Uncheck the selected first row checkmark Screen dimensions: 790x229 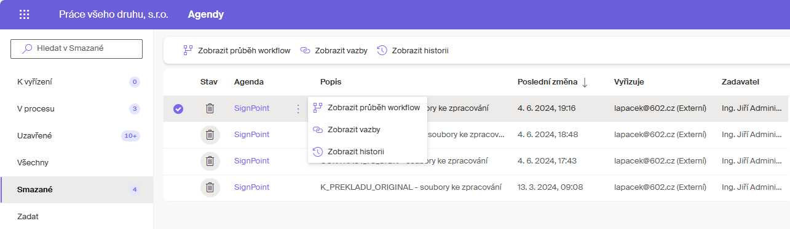(x=178, y=109)
